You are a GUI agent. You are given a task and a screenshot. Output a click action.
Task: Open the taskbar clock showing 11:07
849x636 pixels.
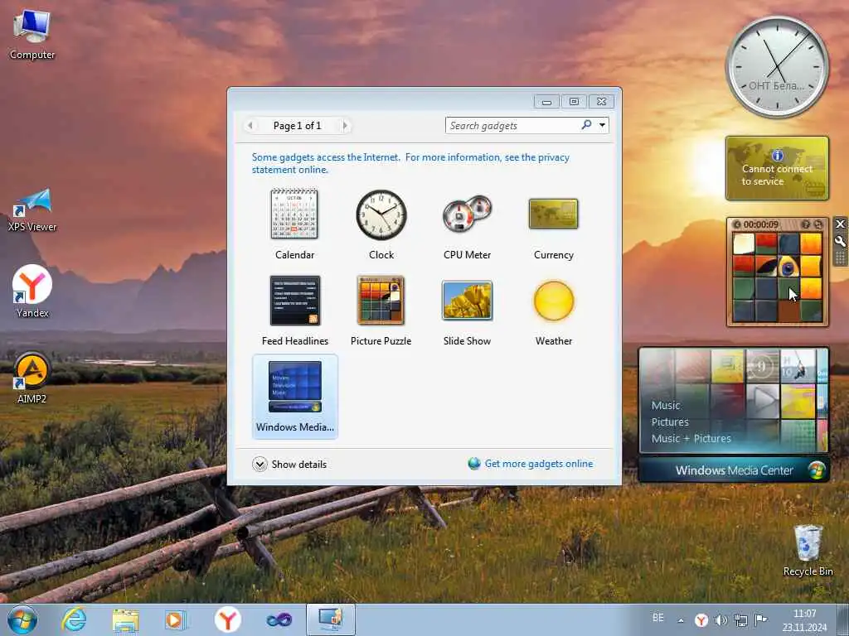click(804, 620)
